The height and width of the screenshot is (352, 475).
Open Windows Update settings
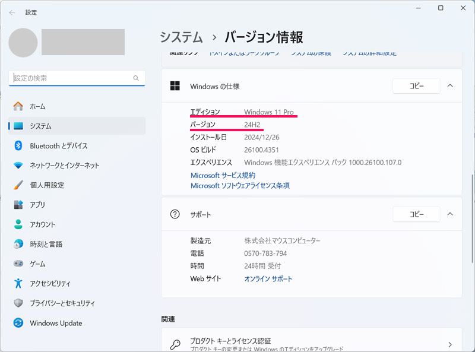[x=77, y=322]
